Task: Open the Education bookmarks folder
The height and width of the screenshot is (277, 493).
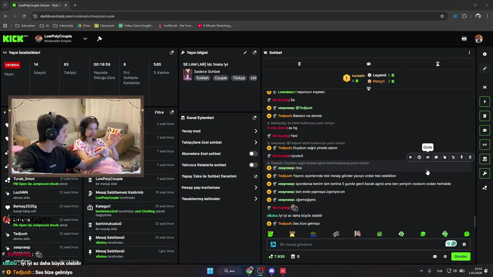Action: tap(25, 26)
